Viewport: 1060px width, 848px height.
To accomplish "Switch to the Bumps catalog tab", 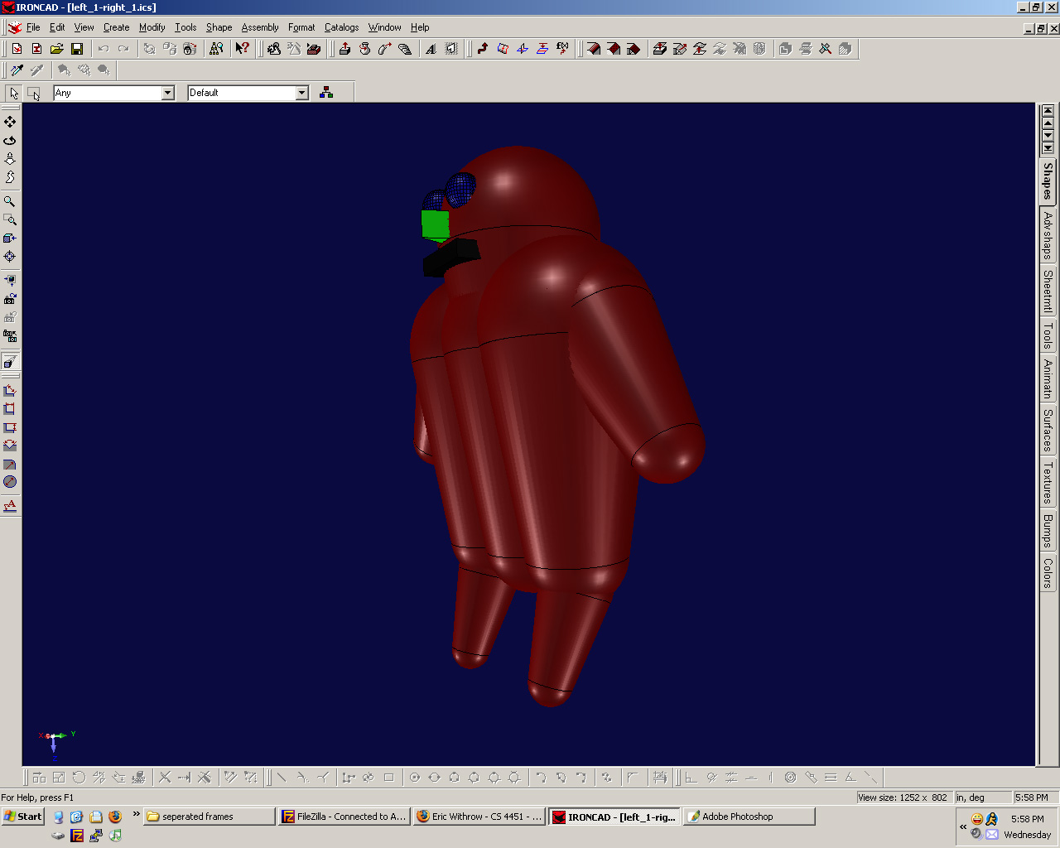I will [x=1048, y=531].
